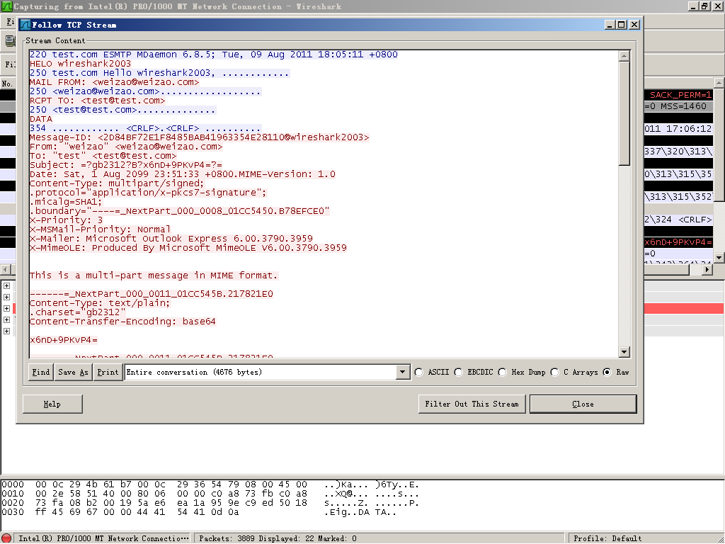The width and height of the screenshot is (725, 544).
Task: Click 'Profile: Default' in status bar
Action: tap(607, 539)
